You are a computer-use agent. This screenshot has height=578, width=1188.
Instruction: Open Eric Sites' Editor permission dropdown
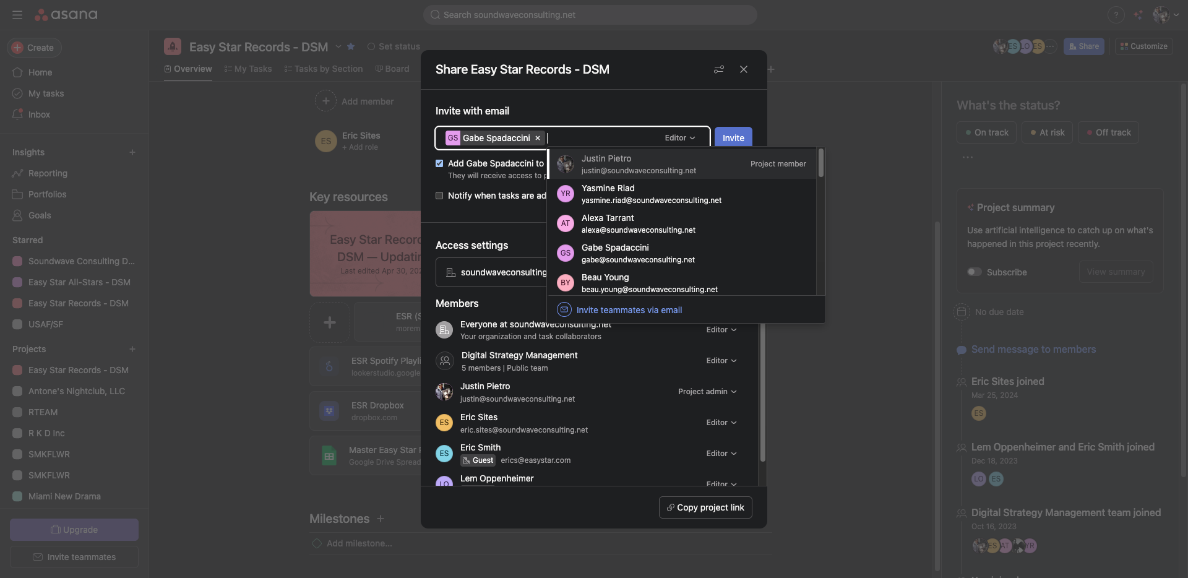(721, 423)
